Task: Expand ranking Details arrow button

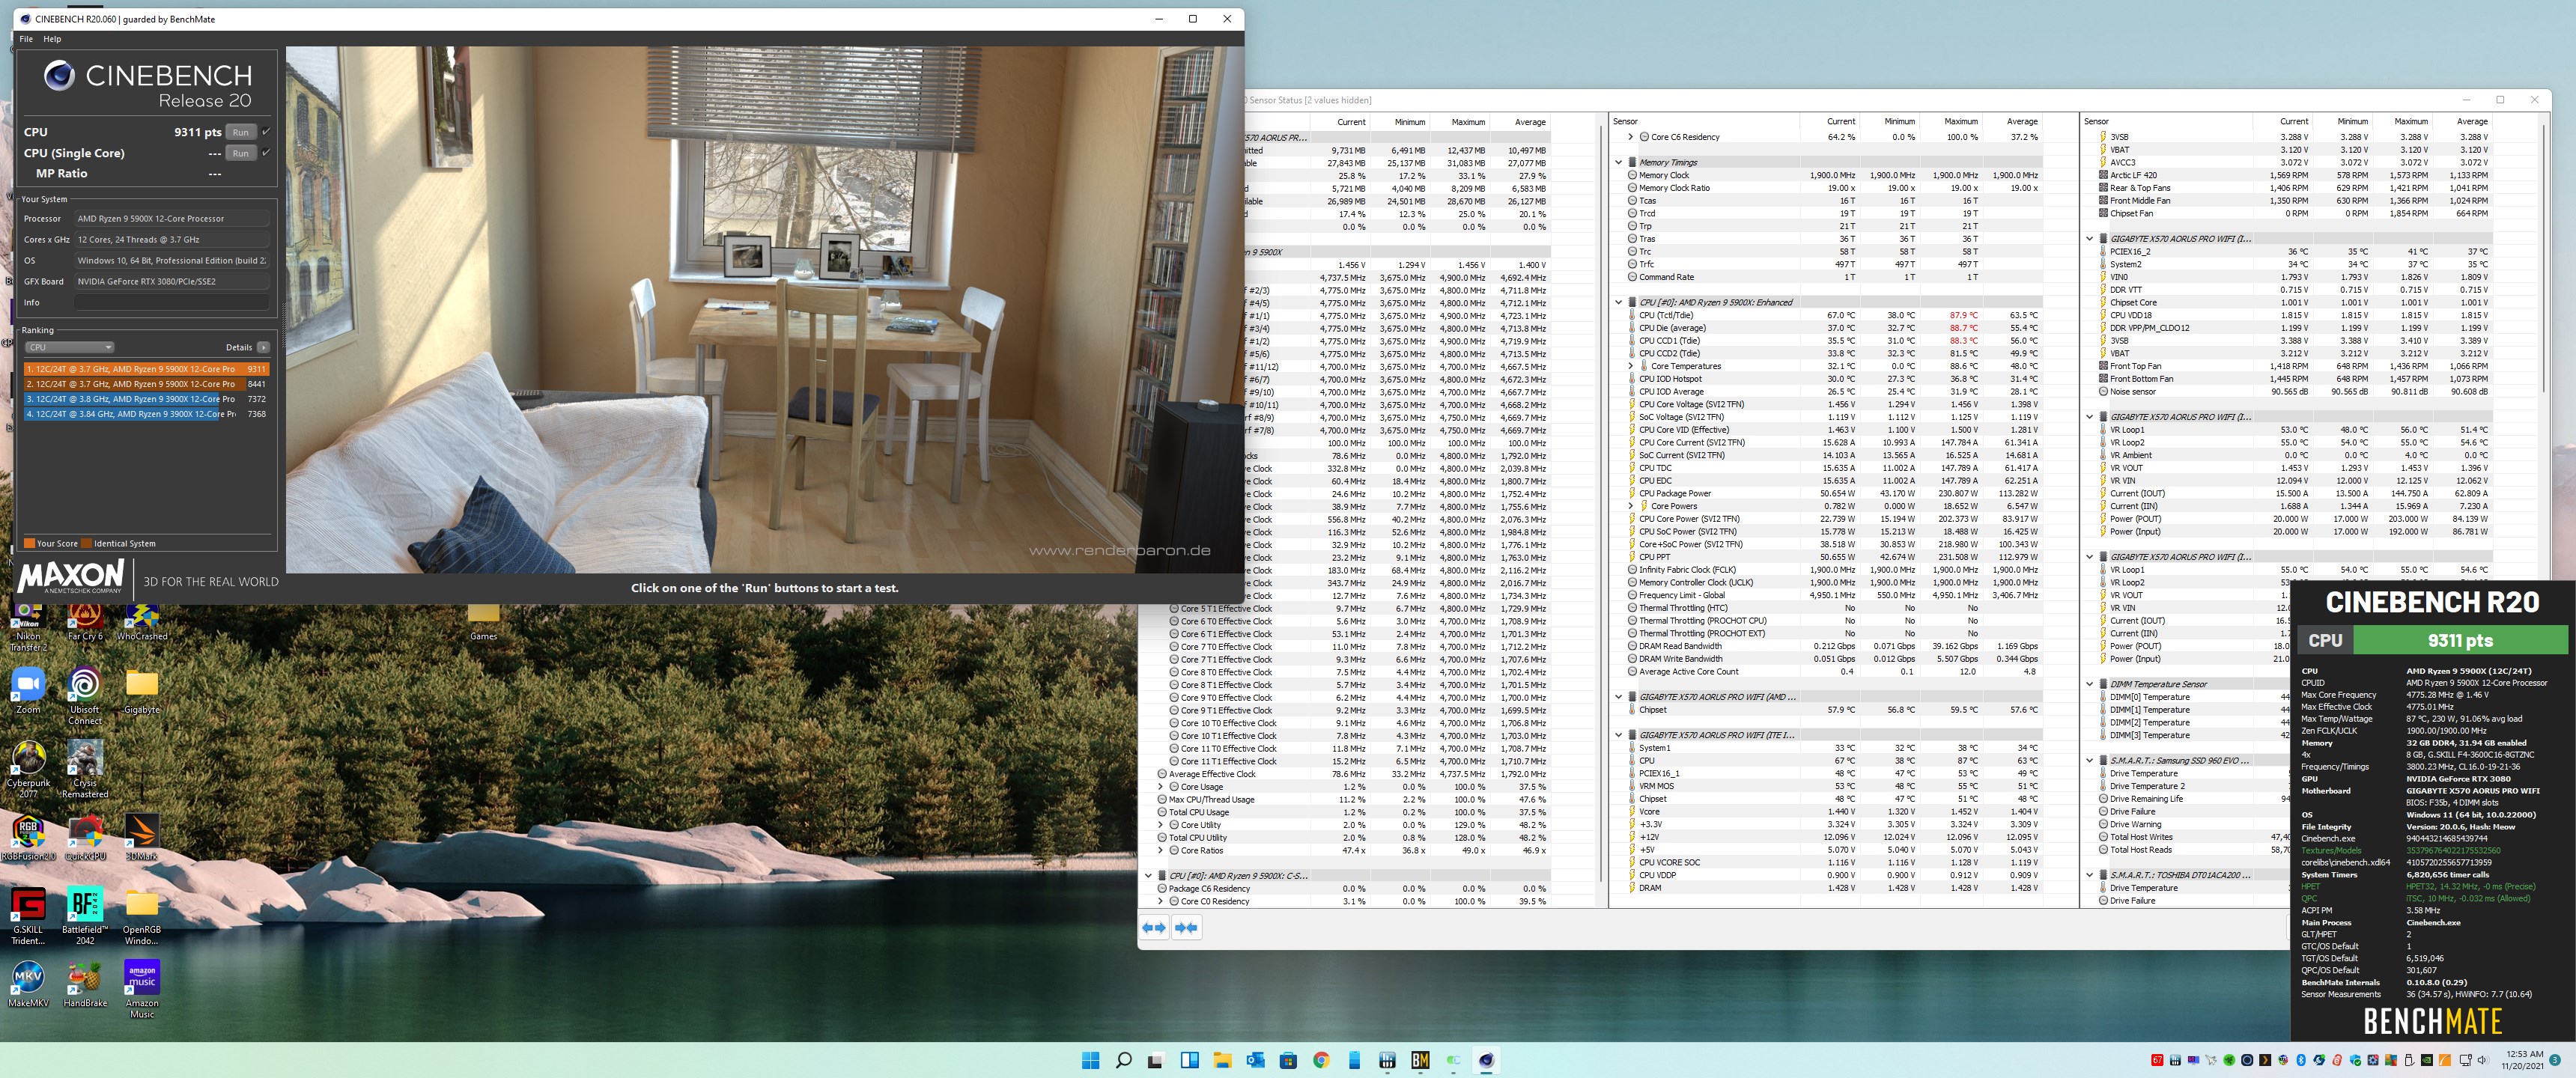Action: tap(263, 347)
